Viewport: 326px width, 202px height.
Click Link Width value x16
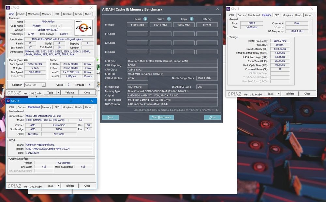coord(44,167)
